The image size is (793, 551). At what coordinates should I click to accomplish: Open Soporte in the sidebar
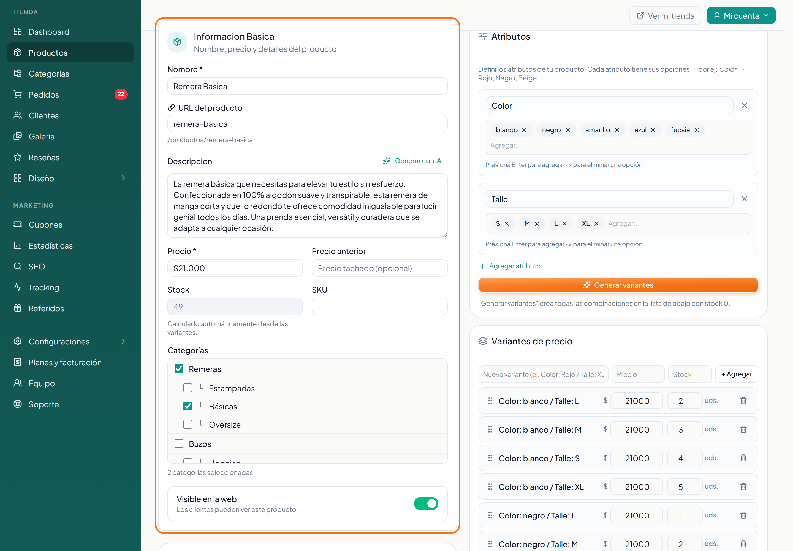70,404
